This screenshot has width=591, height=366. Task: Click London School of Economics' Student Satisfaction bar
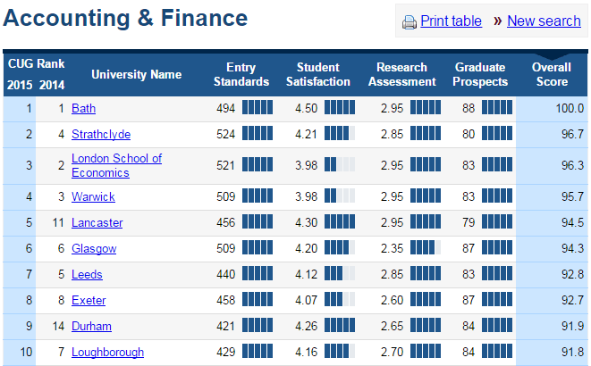(340, 164)
